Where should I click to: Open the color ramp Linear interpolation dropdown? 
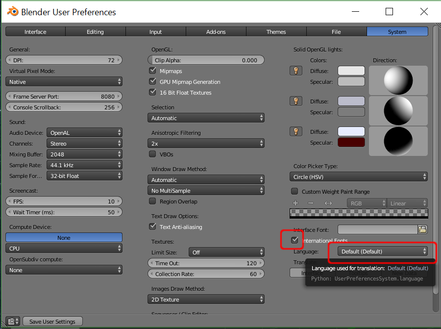pos(407,203)
